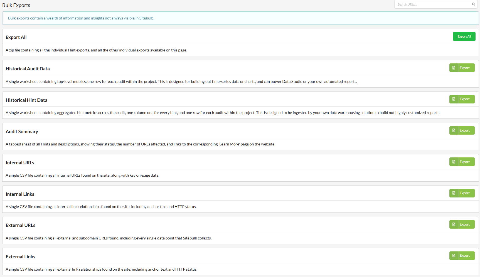The height and width of the screenshot is (277, 480).
Task: Click the file icon for Historical Audit Data
Action: tap(454, 68)
